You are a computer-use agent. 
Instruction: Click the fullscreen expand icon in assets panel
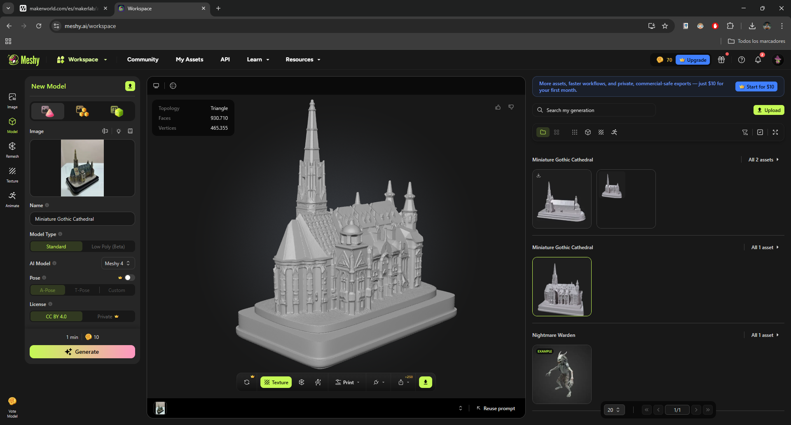[776, 132]
